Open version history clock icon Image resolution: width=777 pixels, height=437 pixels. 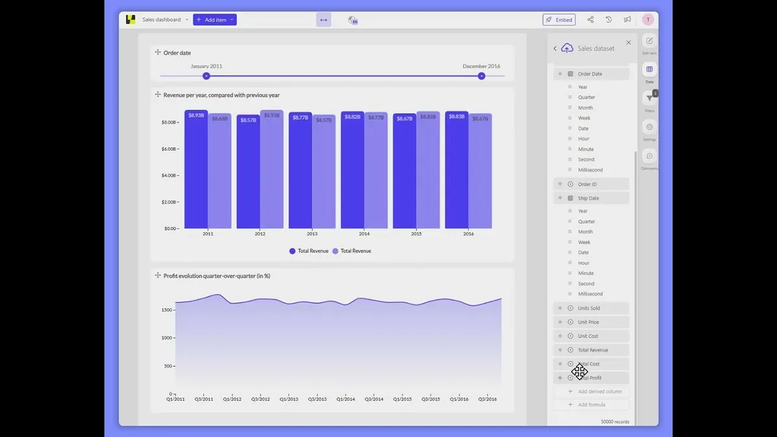(609, 20)
